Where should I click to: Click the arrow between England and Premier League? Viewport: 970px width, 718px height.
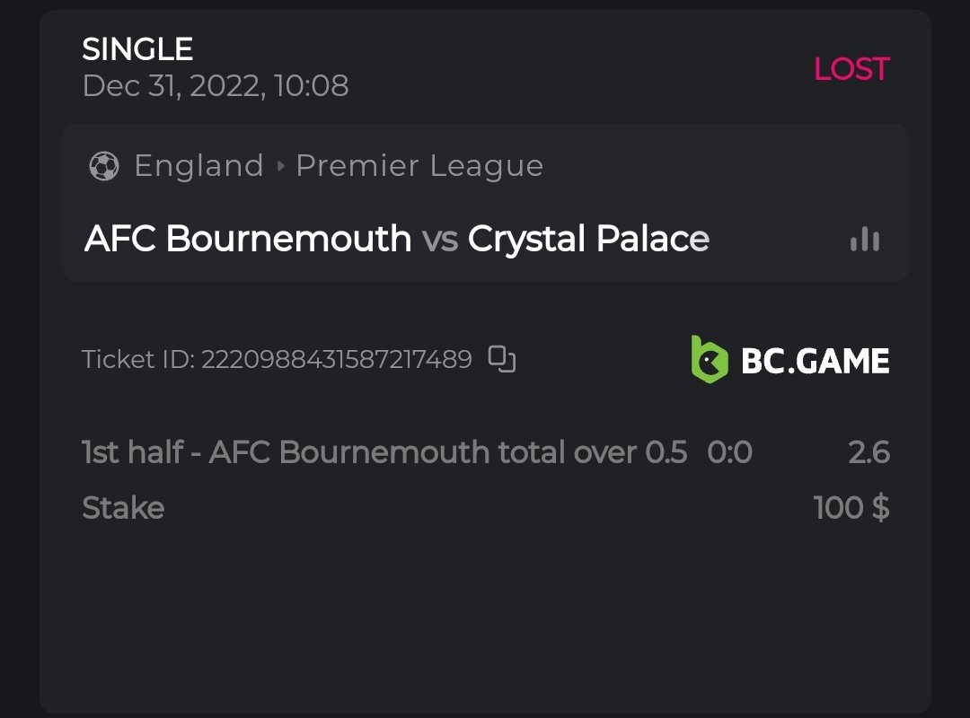[280, 166]
